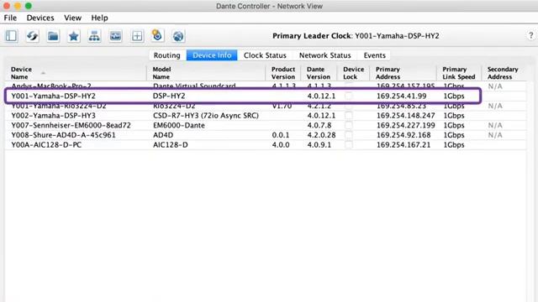
Task: Click the 169.254.227.199 primary address cell
Action: pos(405,125)
